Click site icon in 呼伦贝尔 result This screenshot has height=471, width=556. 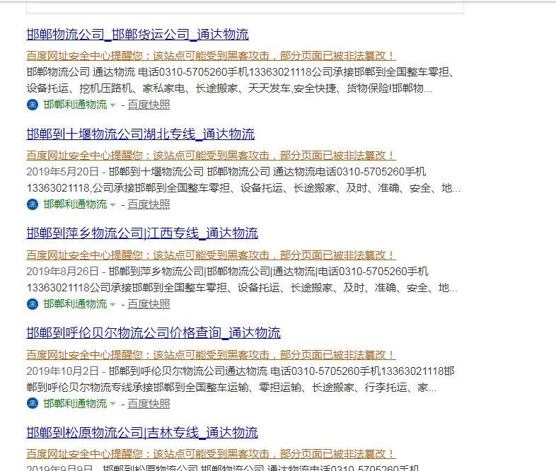[x=33, y=404]
